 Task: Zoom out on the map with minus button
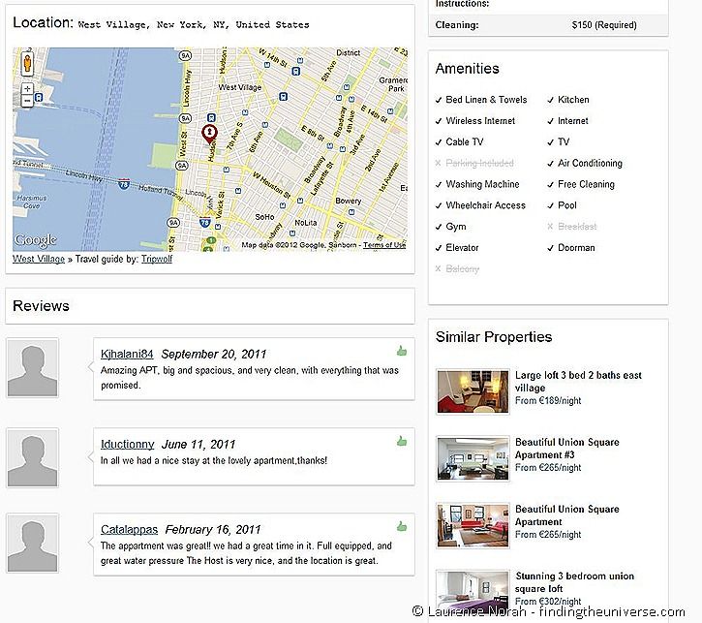[27, 101]
